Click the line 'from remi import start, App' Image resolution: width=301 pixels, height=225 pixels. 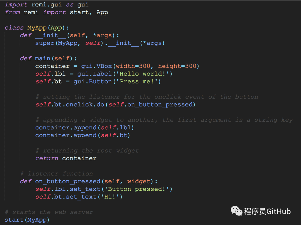point(56,12)
